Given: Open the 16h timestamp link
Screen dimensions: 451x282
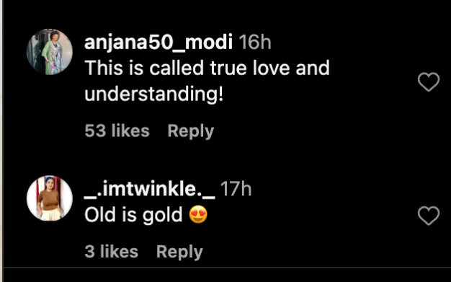Looking at the screenshot, I should (255, 43).
